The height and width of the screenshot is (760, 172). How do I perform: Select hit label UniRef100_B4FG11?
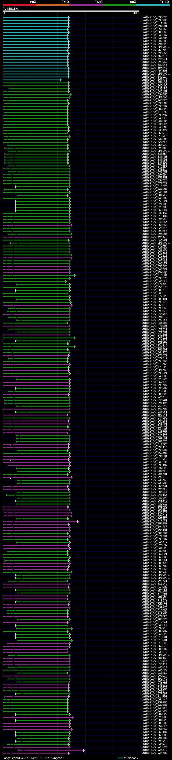tap(154, 59)
